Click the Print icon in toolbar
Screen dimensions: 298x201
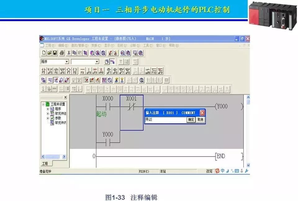[x=62, y=53]
